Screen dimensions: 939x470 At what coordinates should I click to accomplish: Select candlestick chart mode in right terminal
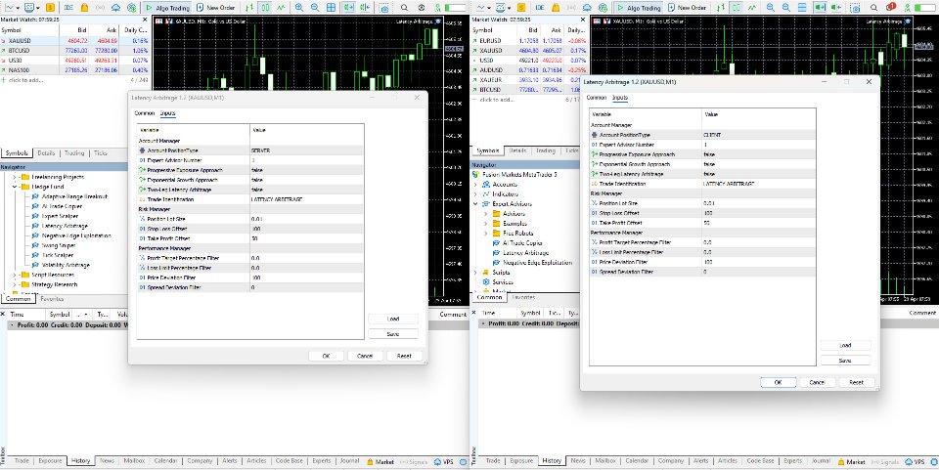[736, 8]
